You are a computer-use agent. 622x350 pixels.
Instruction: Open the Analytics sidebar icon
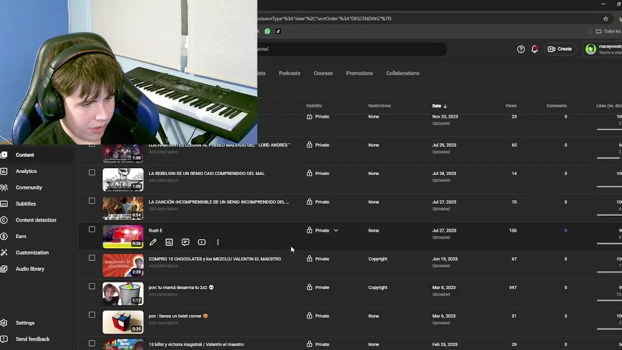pos(4,171)
